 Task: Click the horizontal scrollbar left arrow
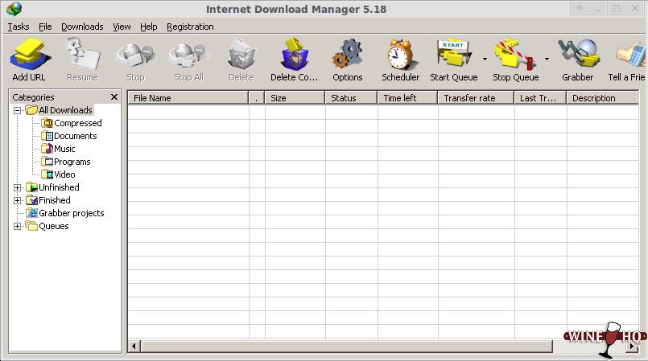tap(134, 347)
